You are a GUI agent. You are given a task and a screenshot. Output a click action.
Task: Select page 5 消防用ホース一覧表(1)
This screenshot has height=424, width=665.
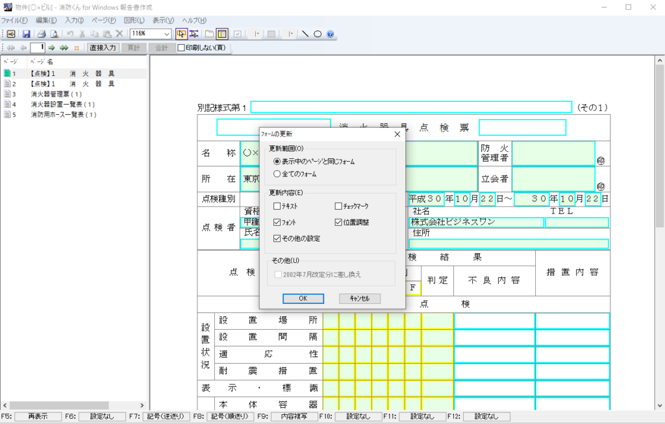pyautogui.click(x=74, y=114)
